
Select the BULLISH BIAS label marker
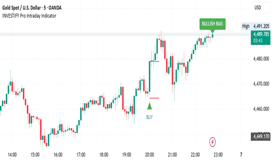[x=212, y=24]
